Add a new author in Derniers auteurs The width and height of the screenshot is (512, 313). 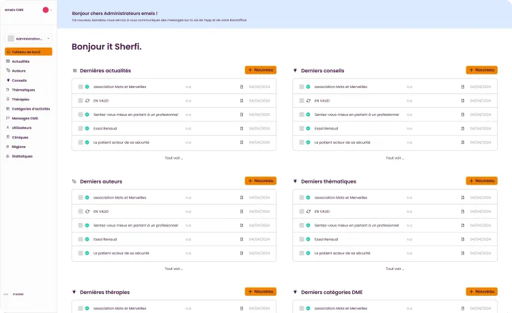pos(261,181)
